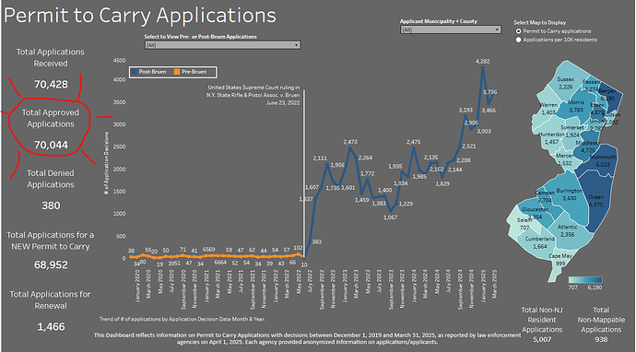
Task: Open the Pre- or Post-Bruen applications dropdown
Action: (222, 45)
